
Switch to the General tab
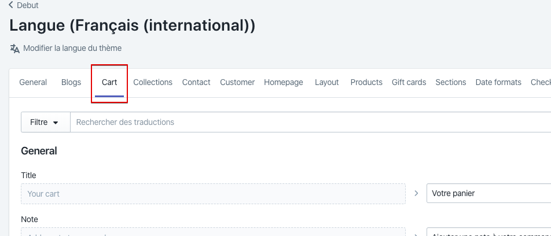coord(33,82)
